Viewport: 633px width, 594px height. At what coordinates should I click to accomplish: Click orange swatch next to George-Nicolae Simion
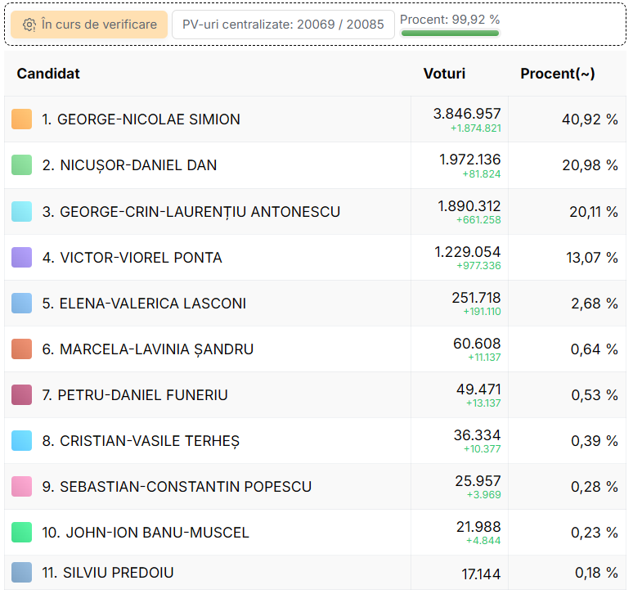point(22,119)
